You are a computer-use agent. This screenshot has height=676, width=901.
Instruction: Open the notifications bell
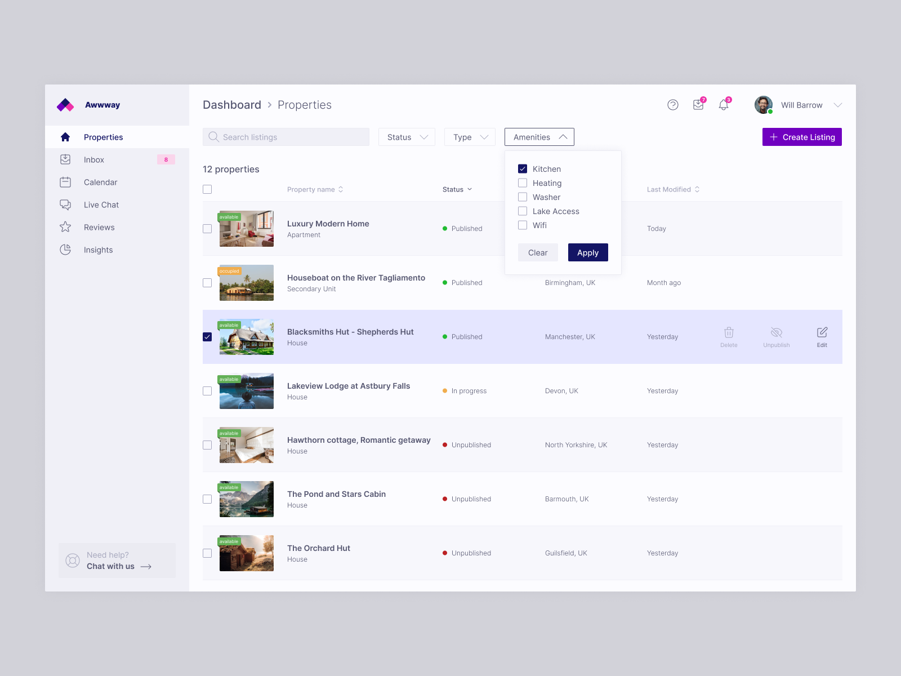723,105
